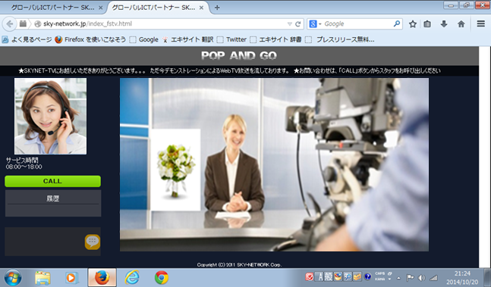491x287 pixels.
Task: Close the active second browser tab
Action: [201, 8]
